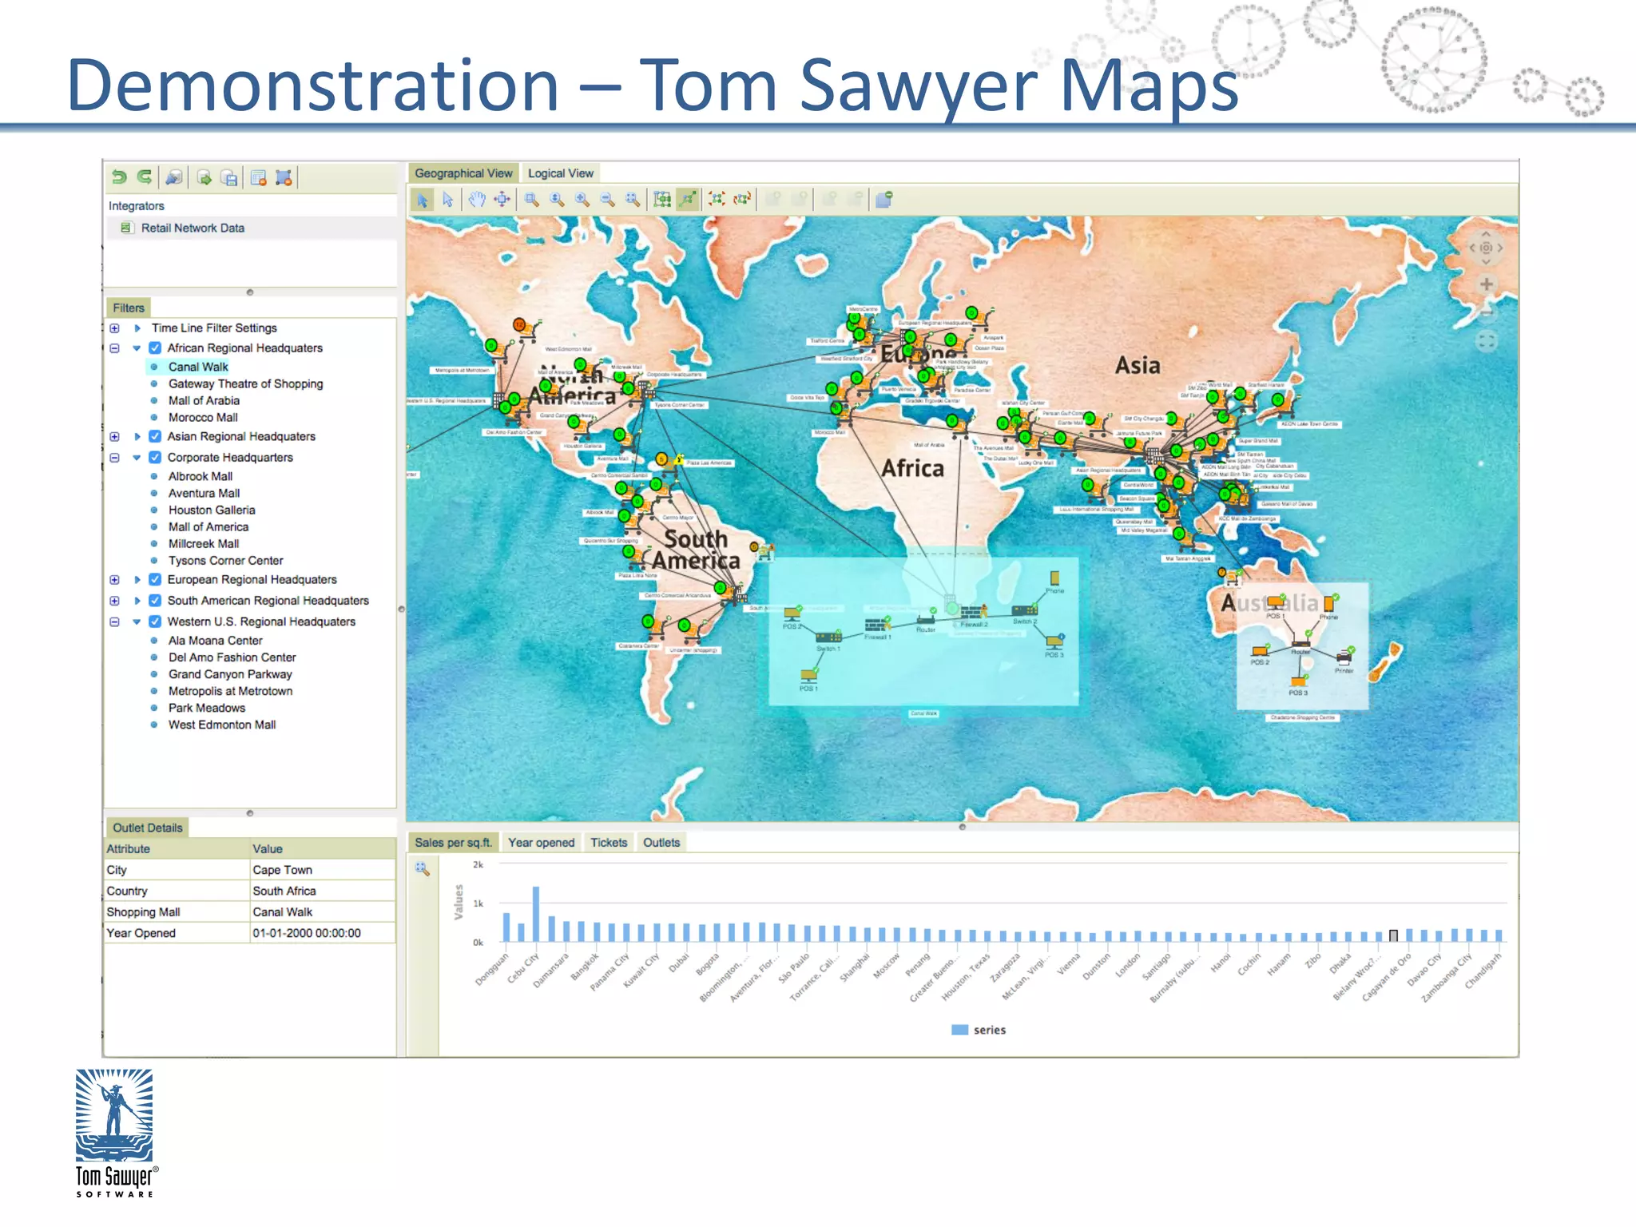Click the map plus zoom button
The width and height of the screenshot is (1636, 1227).
coord(1486,284)
